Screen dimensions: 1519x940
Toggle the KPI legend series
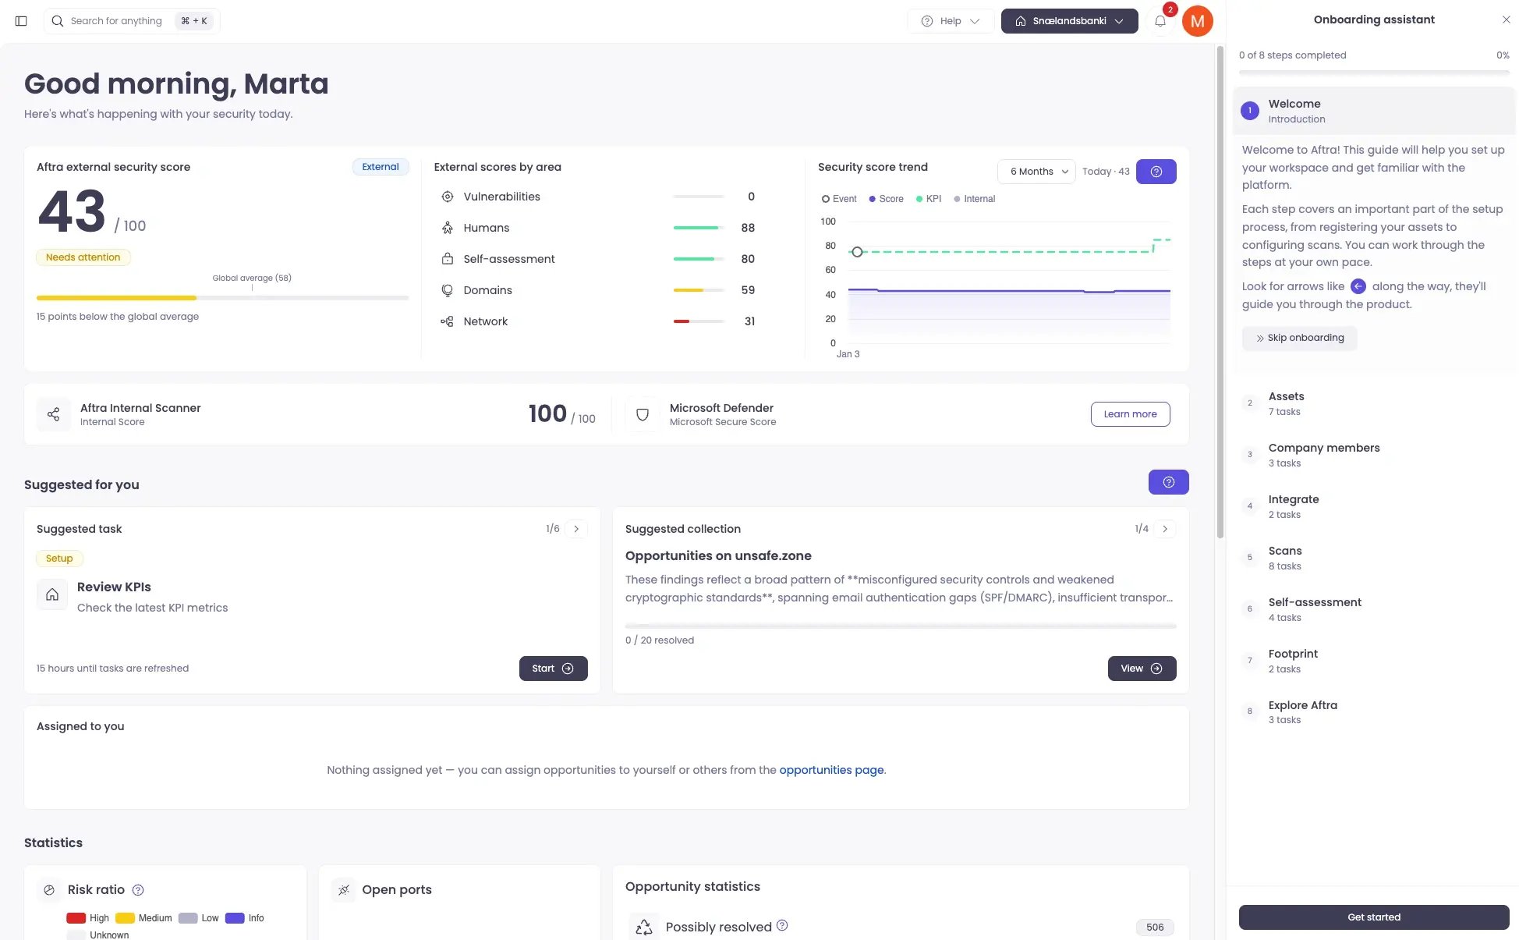coord(929,199)
